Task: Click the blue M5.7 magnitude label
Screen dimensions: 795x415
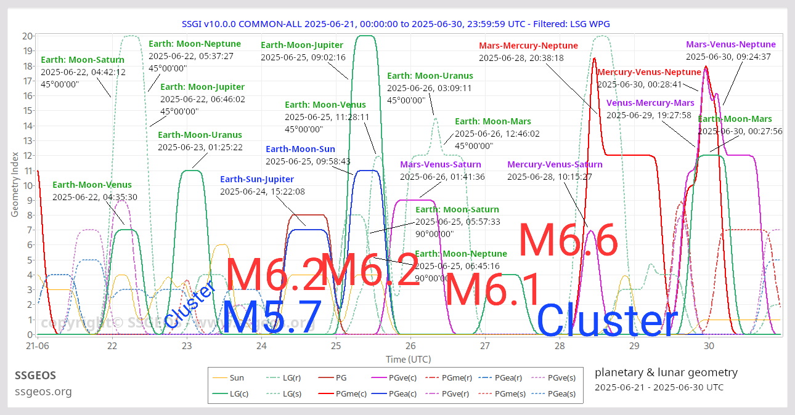Action: 272,318
